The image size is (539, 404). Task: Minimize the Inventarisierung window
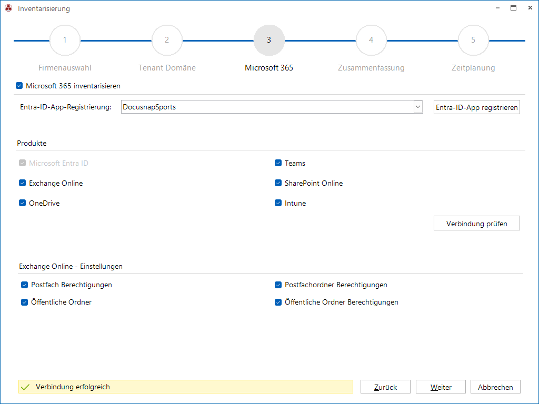tap(497, 8)
